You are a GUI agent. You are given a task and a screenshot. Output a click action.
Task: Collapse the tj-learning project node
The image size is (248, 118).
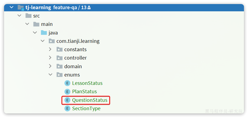coord(11,7)
